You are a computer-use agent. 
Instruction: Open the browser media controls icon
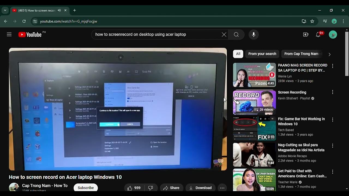point(325,21)
